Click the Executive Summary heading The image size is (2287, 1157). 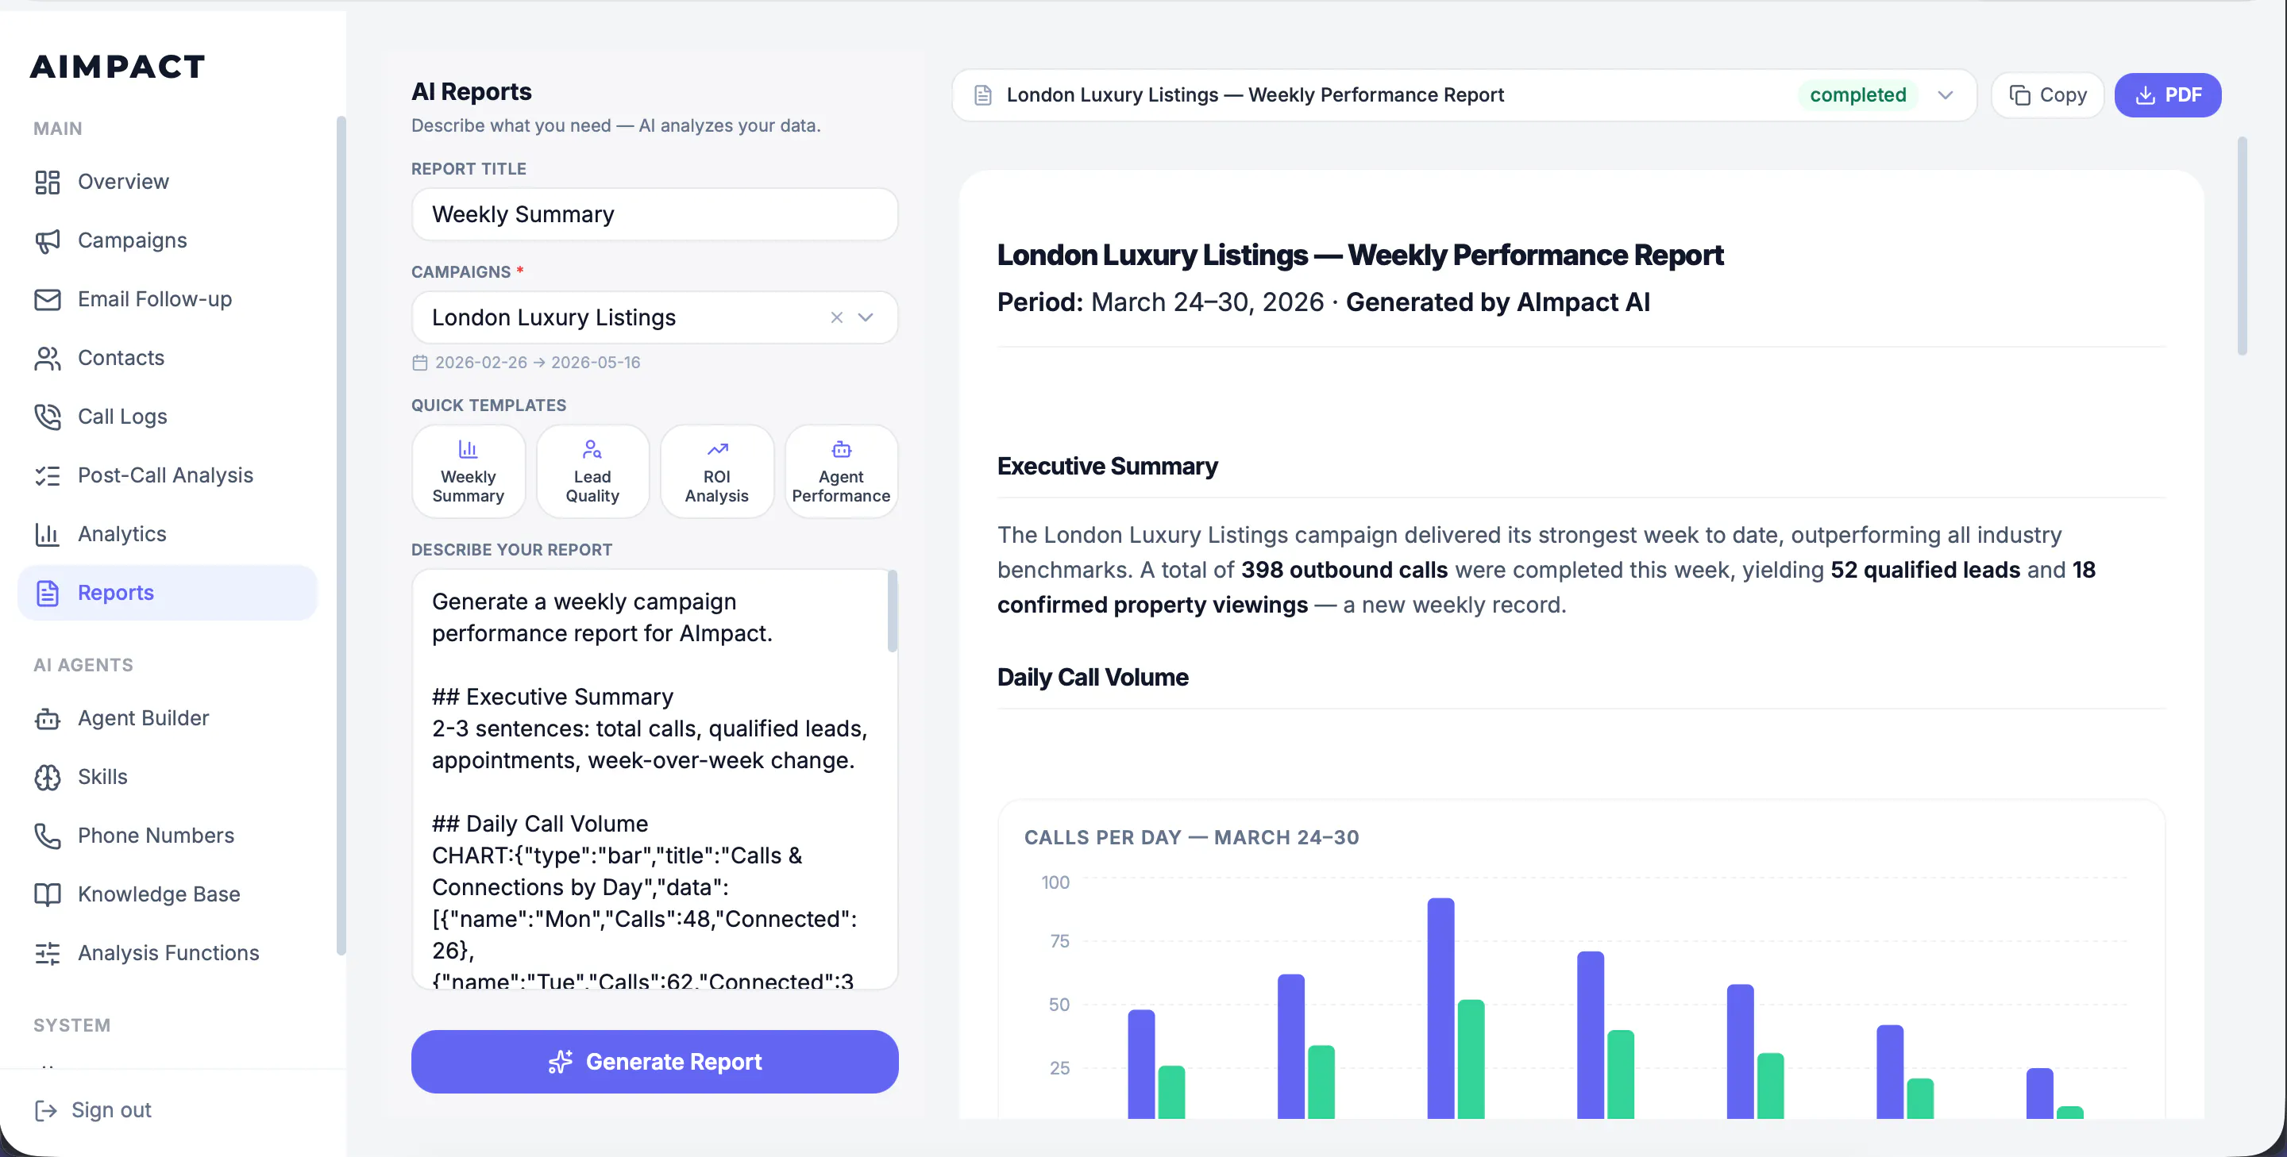(x=1107, y=466)
